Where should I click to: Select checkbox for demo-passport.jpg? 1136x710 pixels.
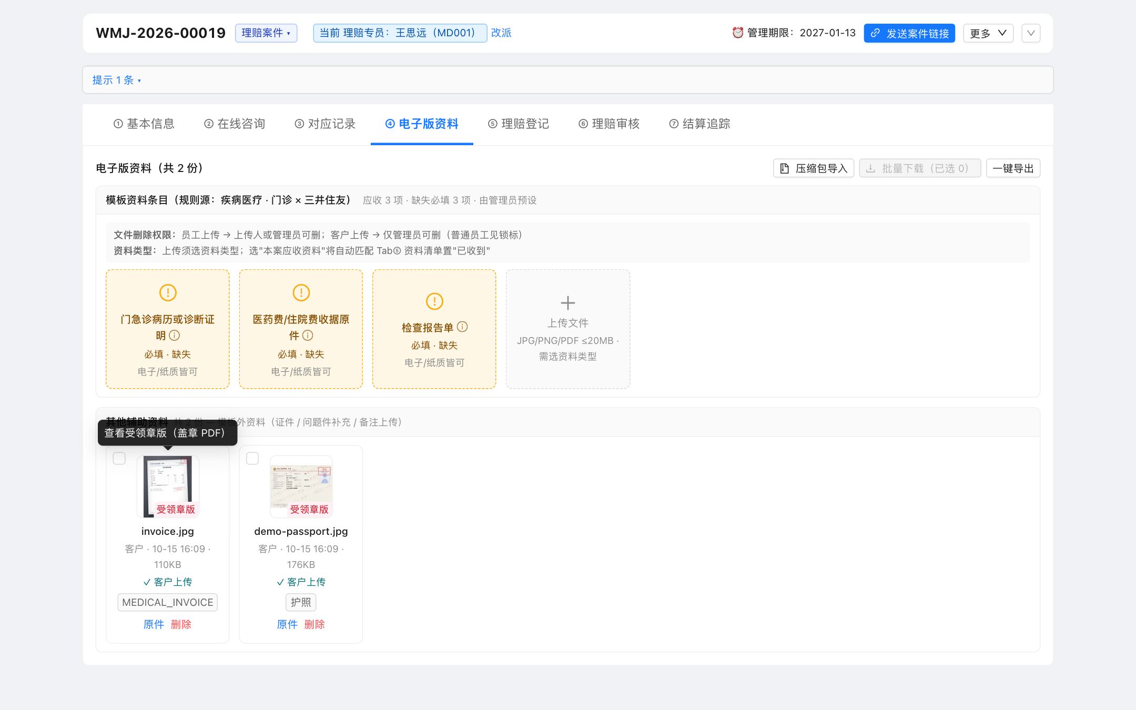[252, 458]
